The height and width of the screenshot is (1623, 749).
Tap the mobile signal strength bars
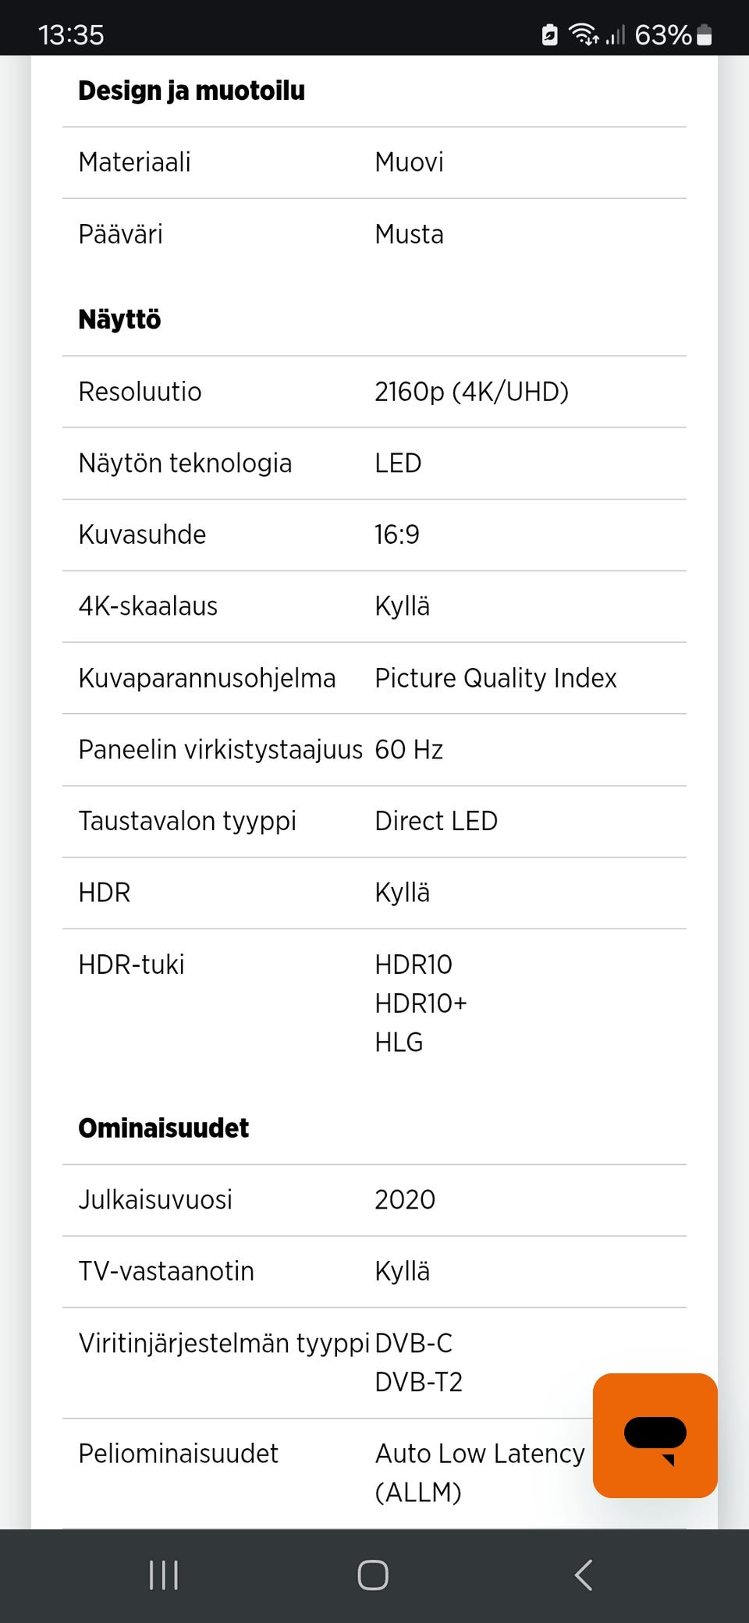tap(616, 35)
